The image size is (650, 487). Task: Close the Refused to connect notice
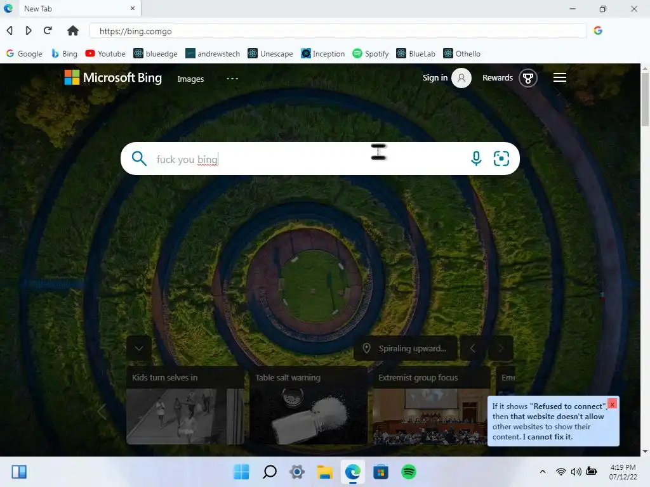click(x=613, y=404)
